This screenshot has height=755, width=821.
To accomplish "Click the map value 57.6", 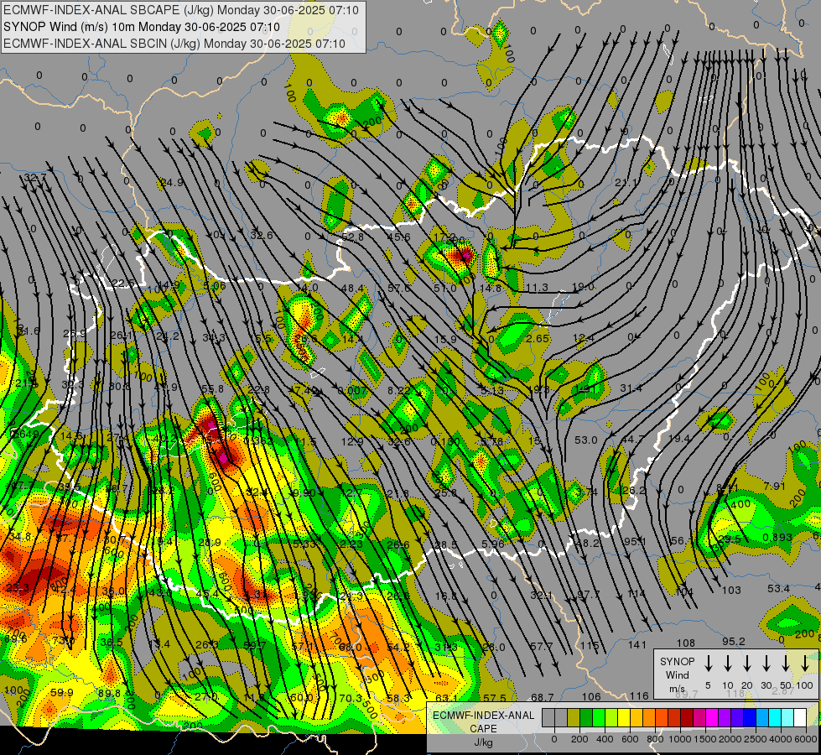I will pos(398,289).
